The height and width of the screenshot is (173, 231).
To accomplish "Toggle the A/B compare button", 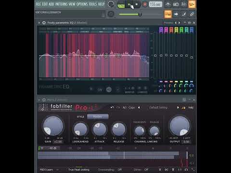I will click(x=125, y=108).
